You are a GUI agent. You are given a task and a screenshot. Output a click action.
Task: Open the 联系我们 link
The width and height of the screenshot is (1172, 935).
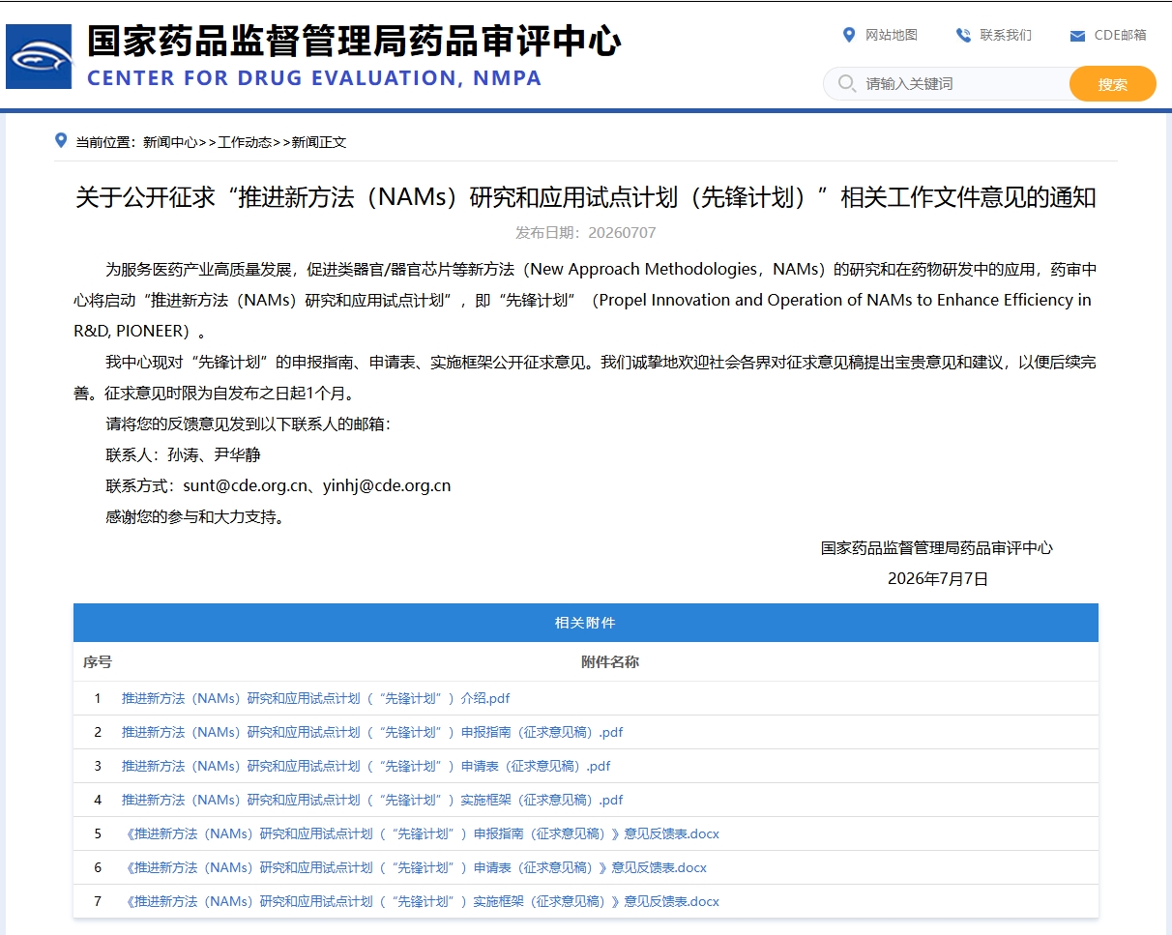[1006, 35]
